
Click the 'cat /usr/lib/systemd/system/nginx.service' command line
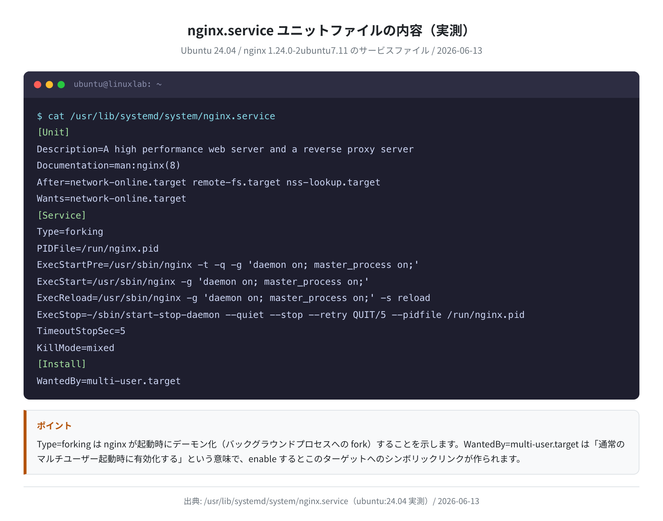coord(156,116)
